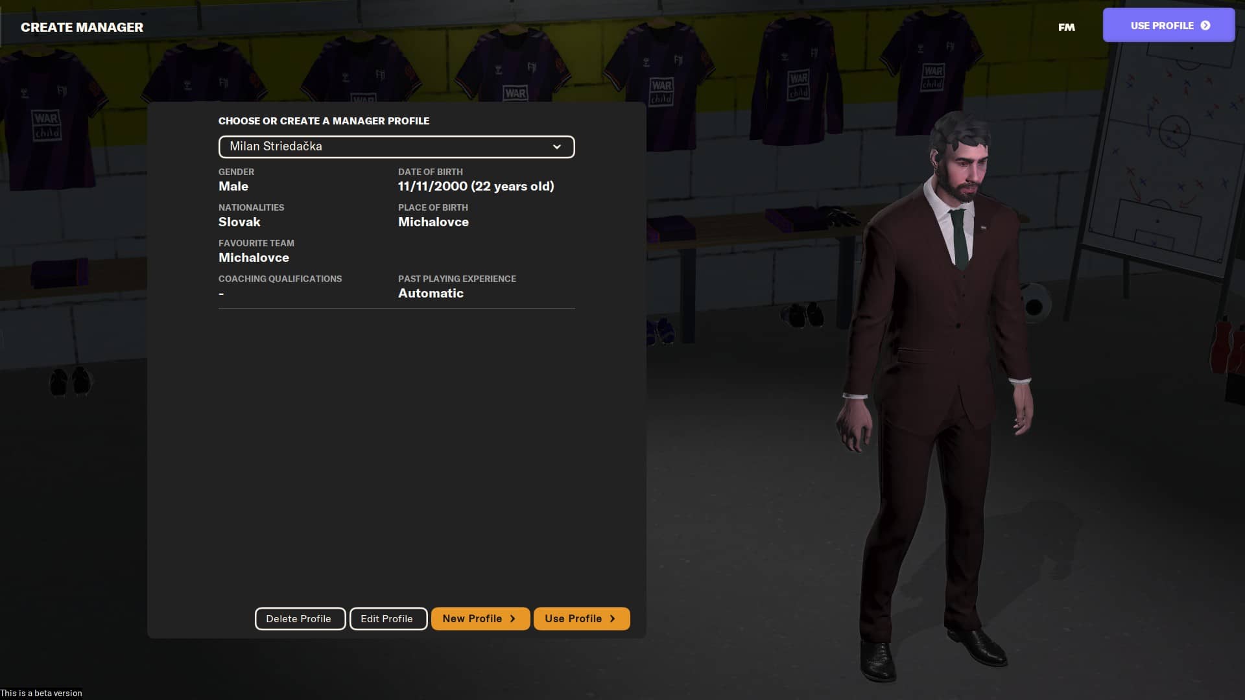
Task: Click the chevron arrow inside orange Use Profile button
Action: coord(613,618)
